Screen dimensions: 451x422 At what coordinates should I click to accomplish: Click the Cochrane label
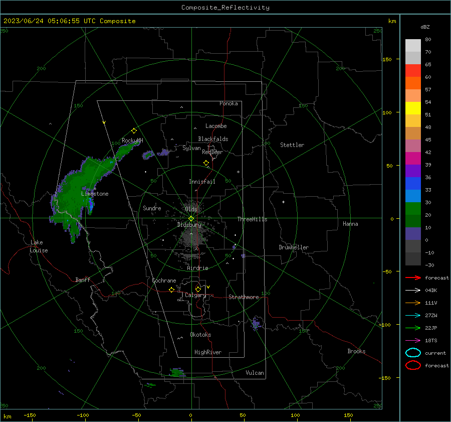pyautogui.click(x=164, y=280)
